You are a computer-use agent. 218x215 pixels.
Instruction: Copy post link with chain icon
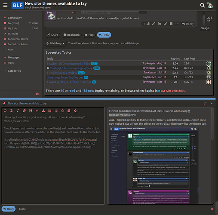coord(154,24)
